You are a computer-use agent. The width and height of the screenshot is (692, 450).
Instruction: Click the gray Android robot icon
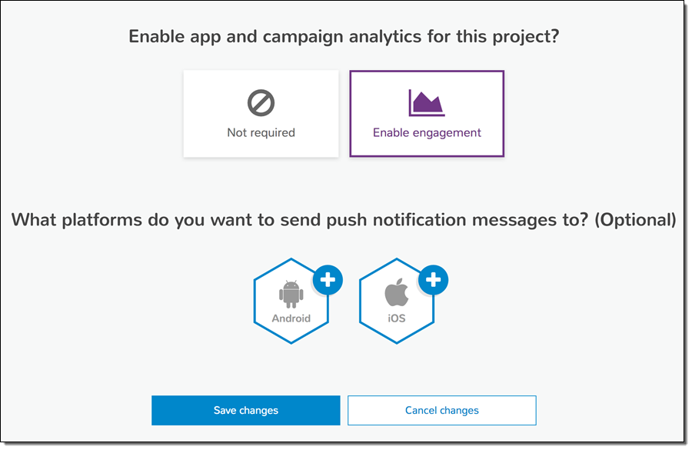click(291, 294)
